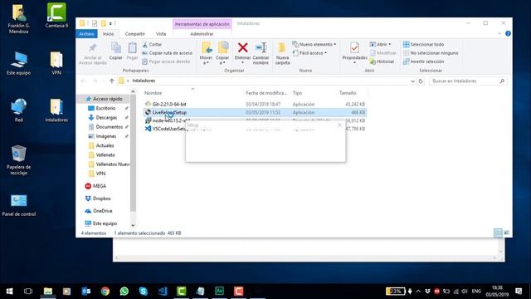Open MEGA in navigation pane

coord(99,186)
